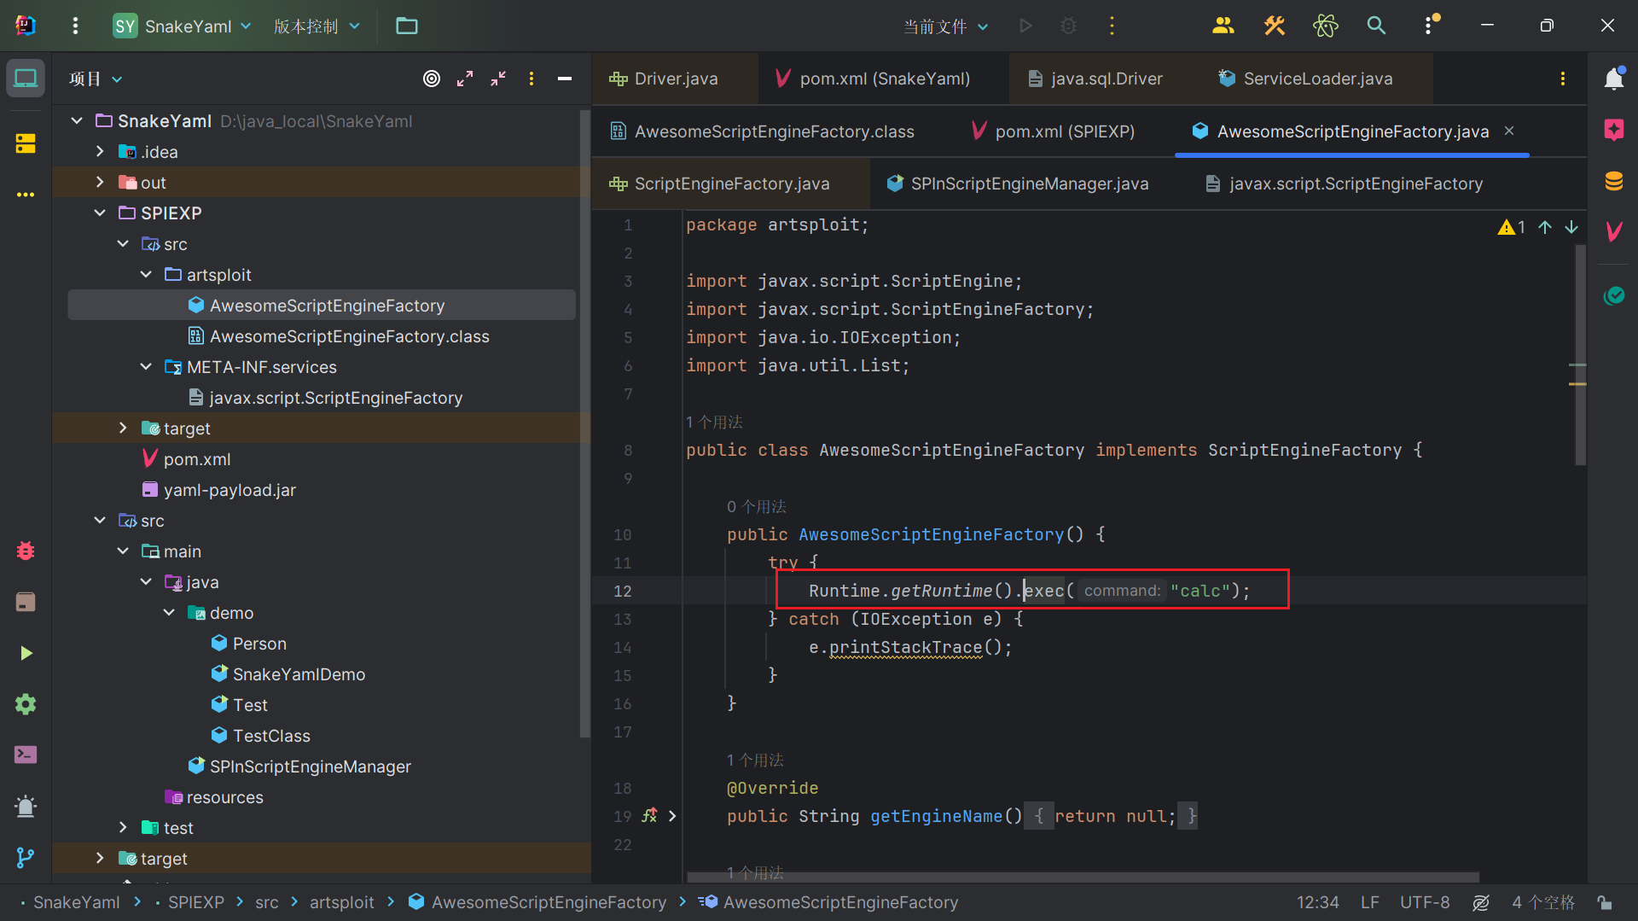The width and height of the screenshot is (1638, 921).
Task: Expand the out folder
Action: click(x=100, y=182)
